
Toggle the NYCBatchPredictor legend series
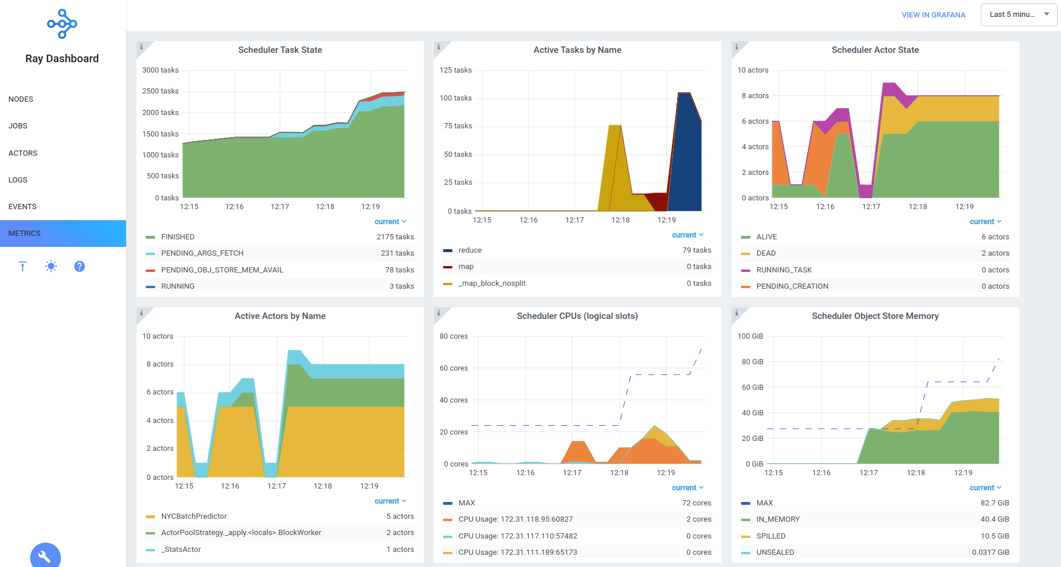coord(194,516)
